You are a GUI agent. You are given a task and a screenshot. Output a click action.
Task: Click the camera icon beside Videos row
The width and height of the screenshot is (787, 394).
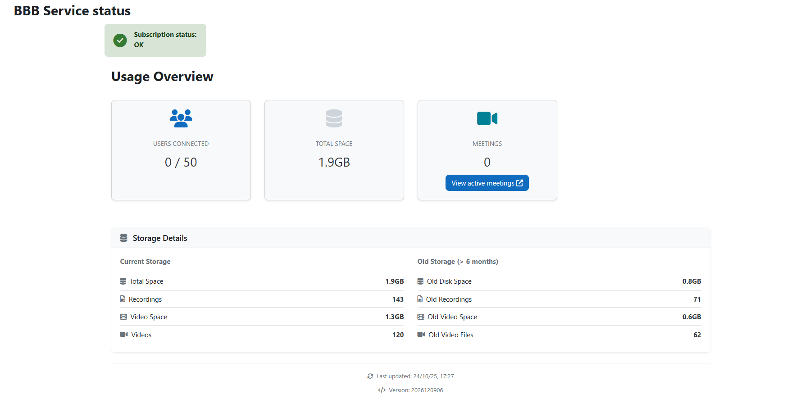tap(124, 335)
